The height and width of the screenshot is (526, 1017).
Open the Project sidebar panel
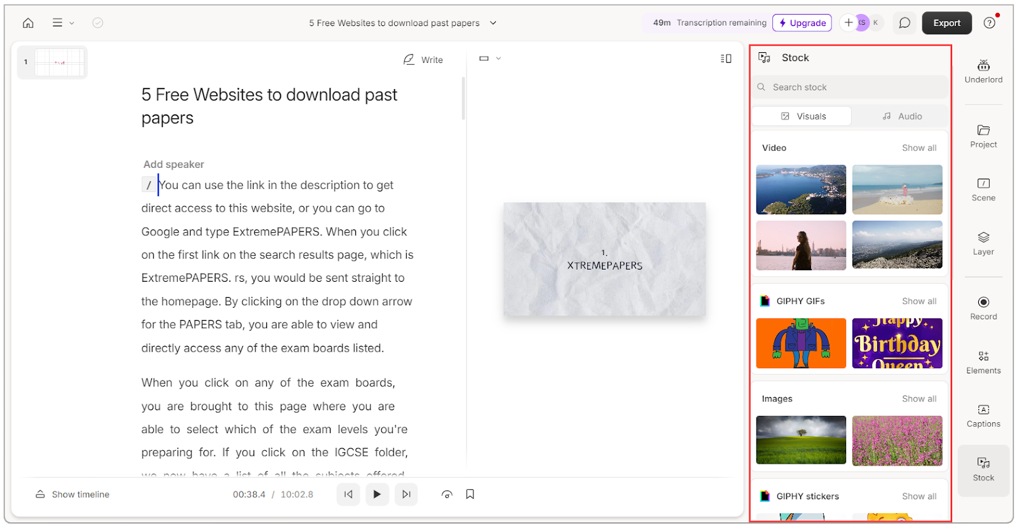click(983, 136)
